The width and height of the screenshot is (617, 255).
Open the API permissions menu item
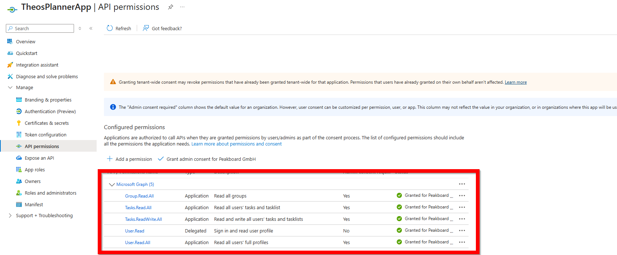click(48, 146)
